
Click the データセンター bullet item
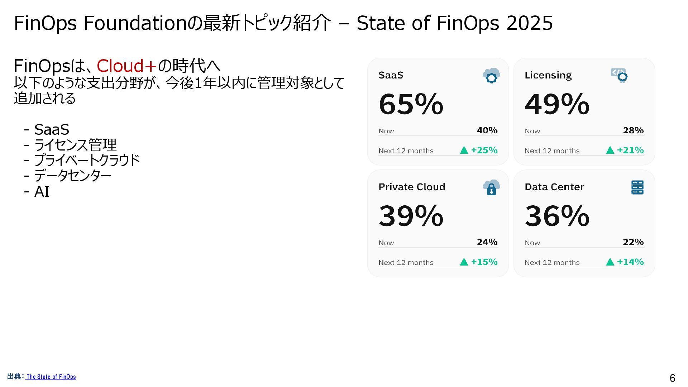coord(72,176)
